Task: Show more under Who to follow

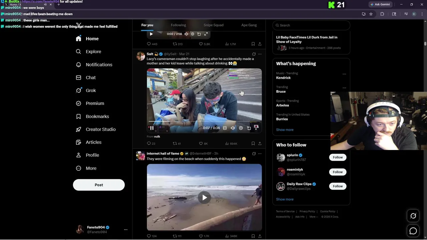Action: point(285,199)
